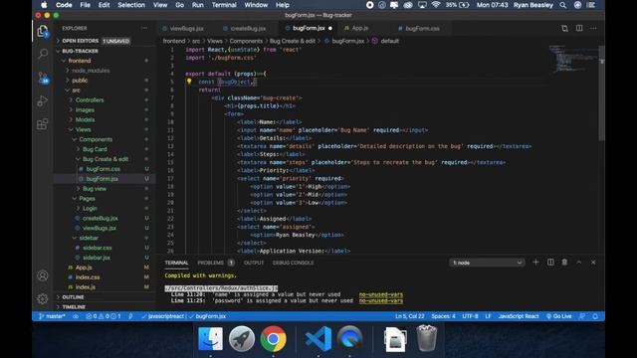Open the Accounts menu icon

tap(42, 276)
